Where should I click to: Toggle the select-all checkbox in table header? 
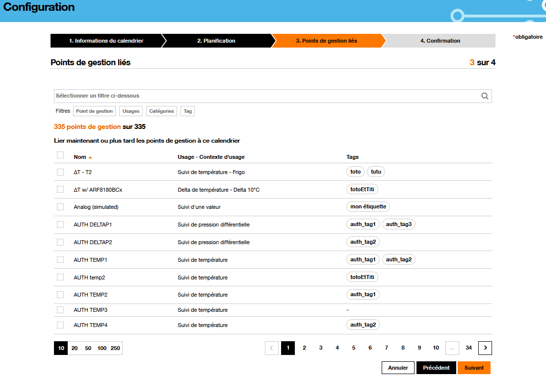click(60, 155)
